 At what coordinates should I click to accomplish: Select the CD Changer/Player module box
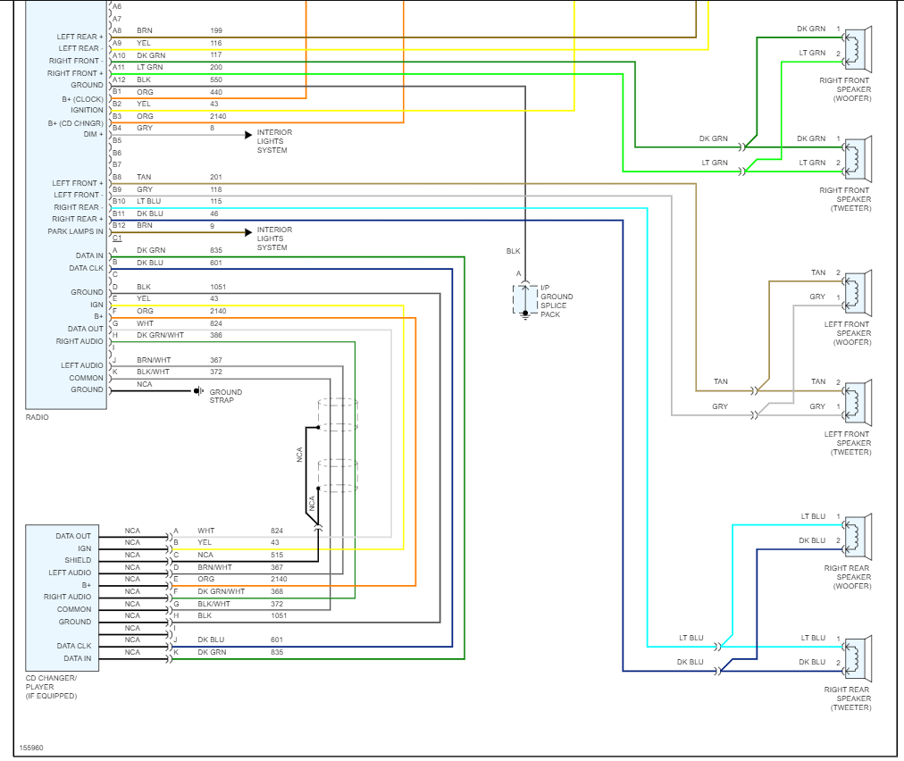63,598
